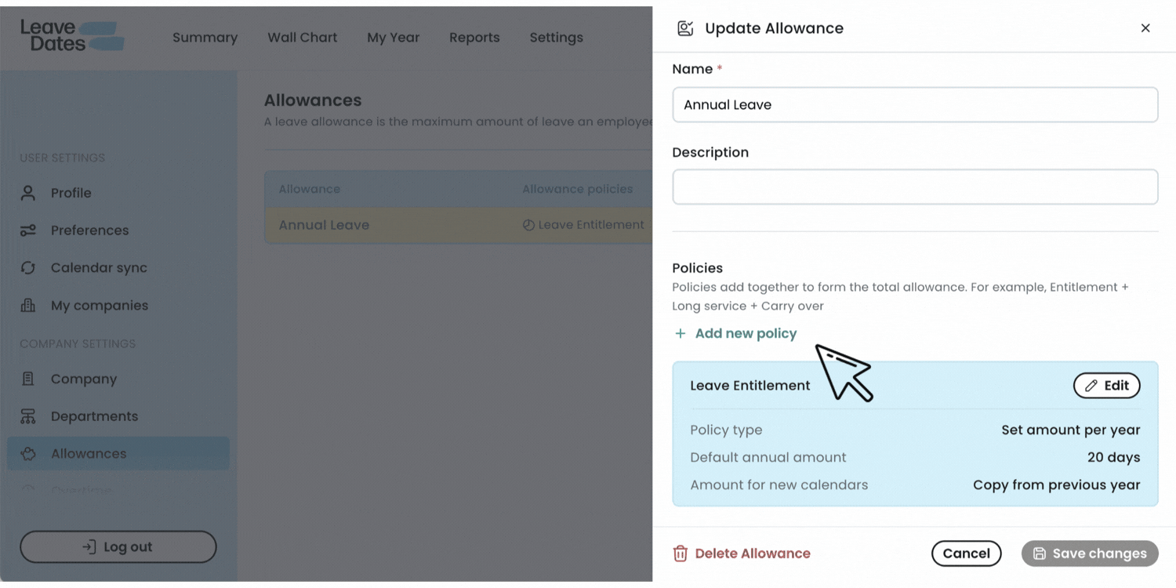Click the Name field containing Annual Leave
Viewport: 1176px width, 588px height.
[x=914, y=105]
